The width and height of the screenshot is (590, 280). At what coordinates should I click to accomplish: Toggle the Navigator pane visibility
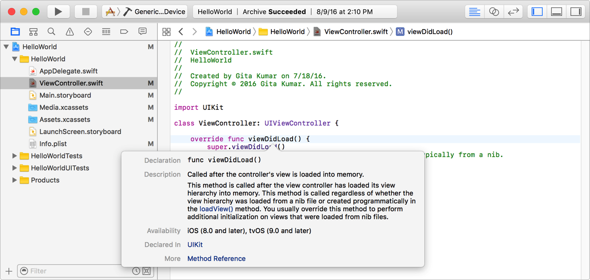pyautogui.click(x=537, y=12)
